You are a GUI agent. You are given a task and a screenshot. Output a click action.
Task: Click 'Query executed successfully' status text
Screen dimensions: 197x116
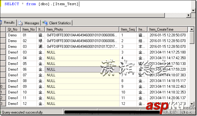pos(22,112)
